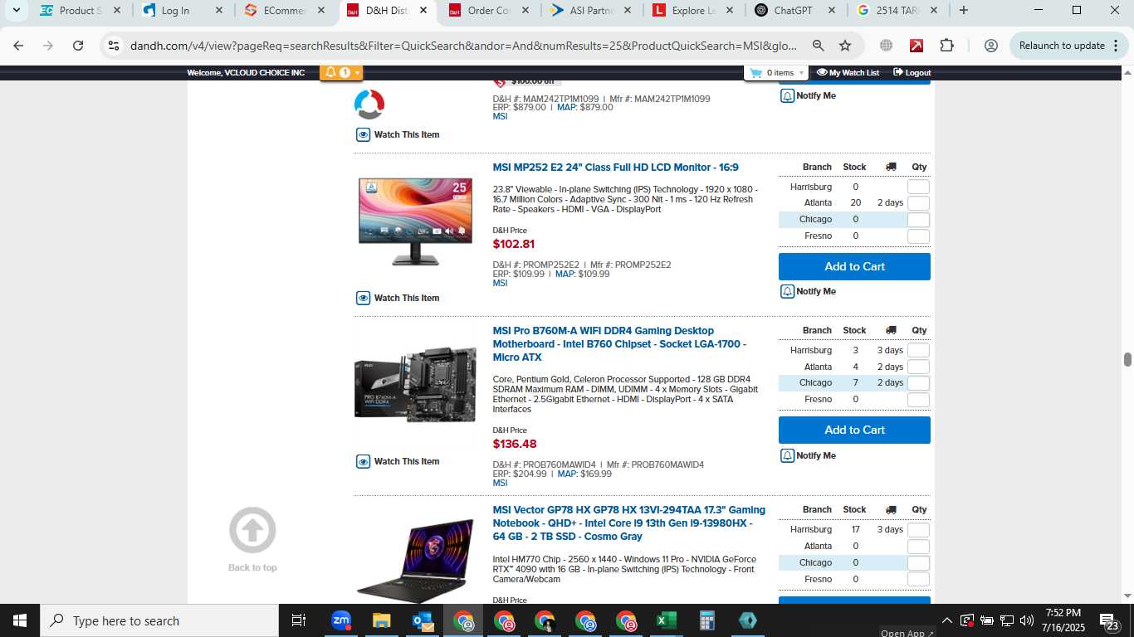Open the Adobe Acrobat extension icon
The image size is (1134, 637).
click(916, 46)
